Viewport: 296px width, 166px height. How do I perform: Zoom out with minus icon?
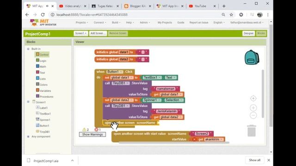point(253,115)
